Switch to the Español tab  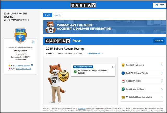[57, 15]
